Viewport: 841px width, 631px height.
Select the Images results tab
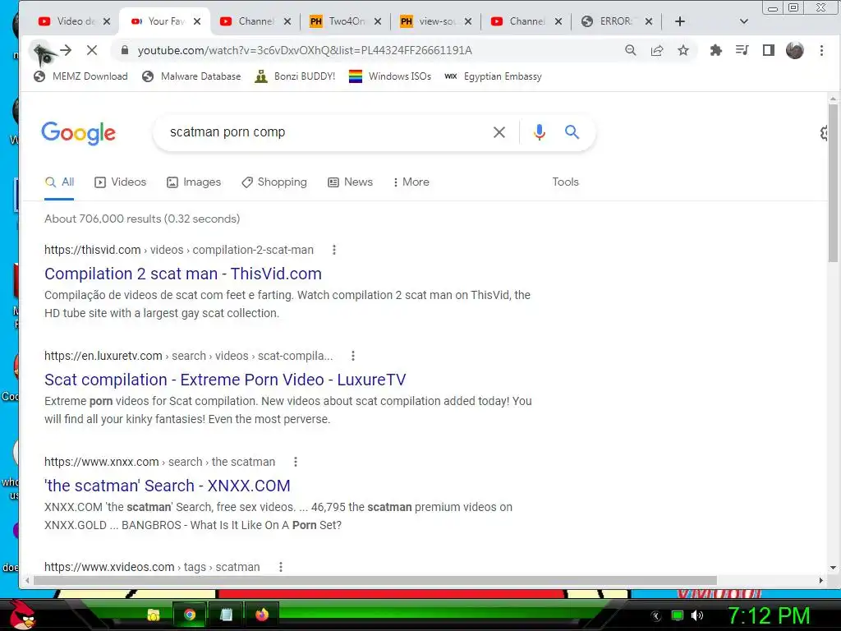(194, 182)
